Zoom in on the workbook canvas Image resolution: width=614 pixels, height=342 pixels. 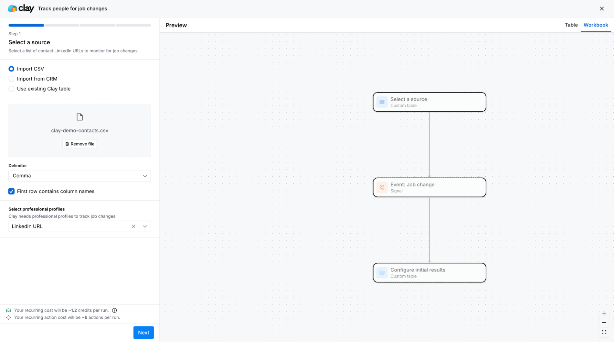(604, 313)
